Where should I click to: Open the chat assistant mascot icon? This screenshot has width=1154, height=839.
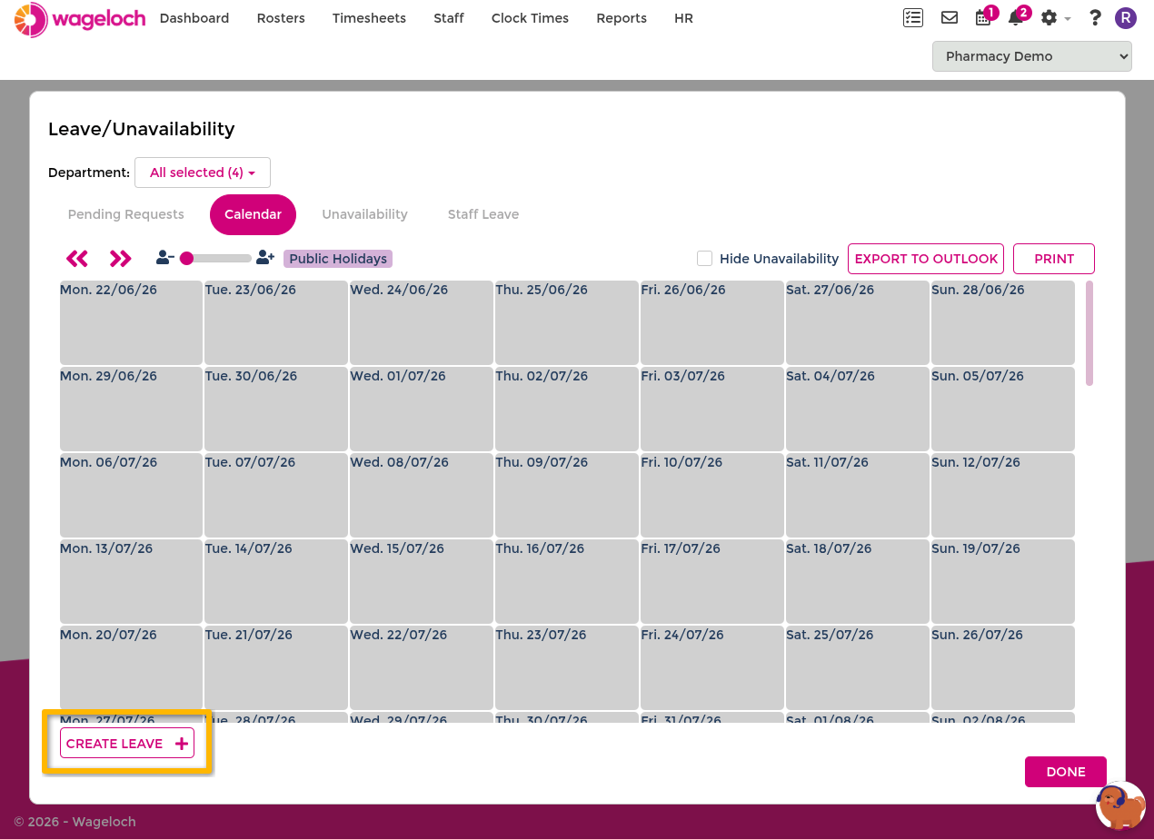[1120, 805]
